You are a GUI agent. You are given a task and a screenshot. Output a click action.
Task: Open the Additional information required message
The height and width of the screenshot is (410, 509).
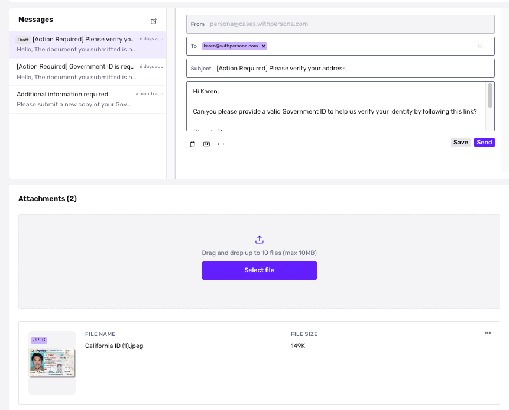pyautogui.click(x=87, y=99)
